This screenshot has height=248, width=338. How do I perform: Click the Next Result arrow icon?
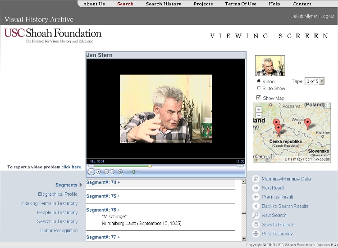click(256, 188)
